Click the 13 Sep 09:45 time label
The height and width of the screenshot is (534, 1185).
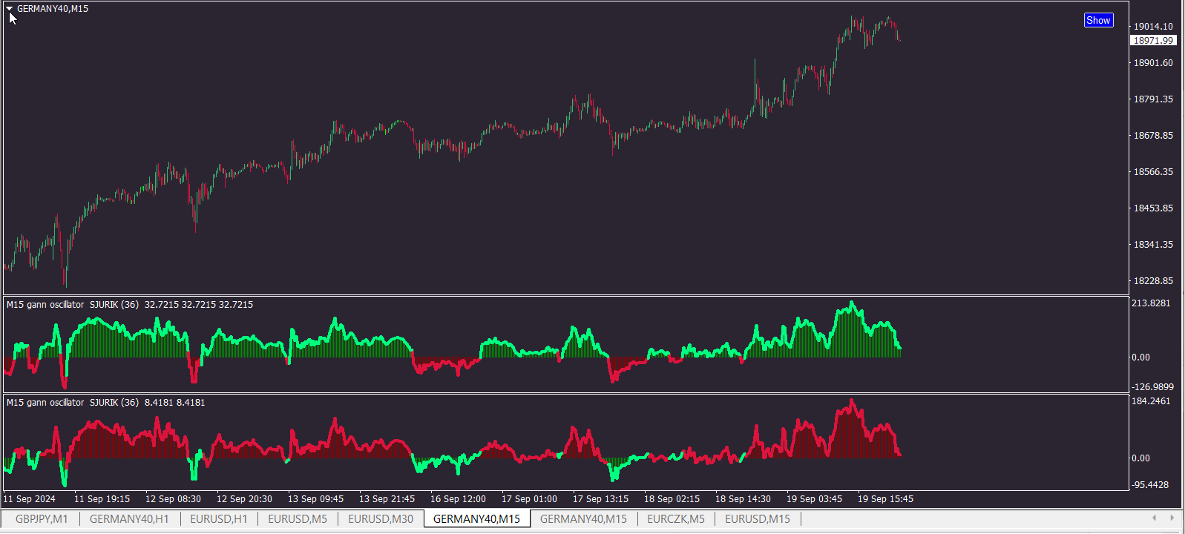[x=315, y=499]
